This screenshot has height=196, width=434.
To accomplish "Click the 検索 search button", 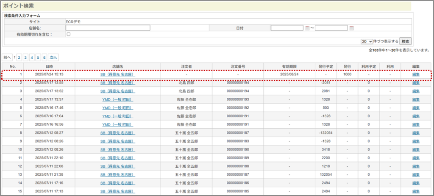I will pyautogui.click(x=405, y=41).
